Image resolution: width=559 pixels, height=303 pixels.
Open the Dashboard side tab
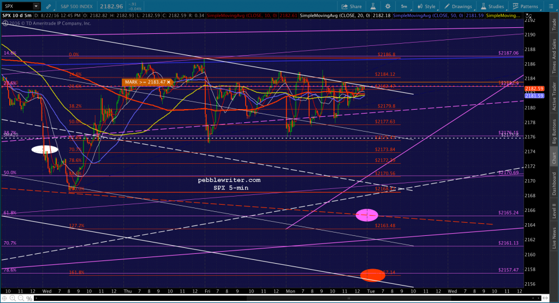point(554,183)
